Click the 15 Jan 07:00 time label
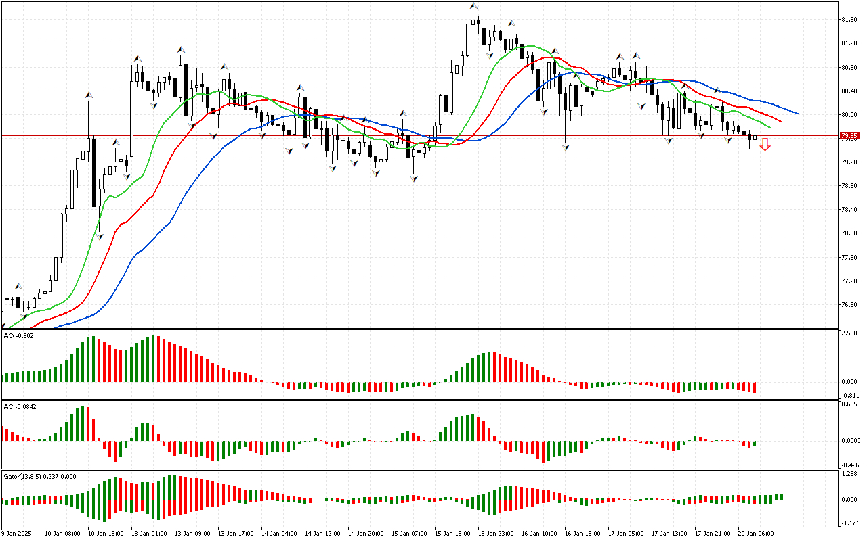 click(x=410, y=533)
